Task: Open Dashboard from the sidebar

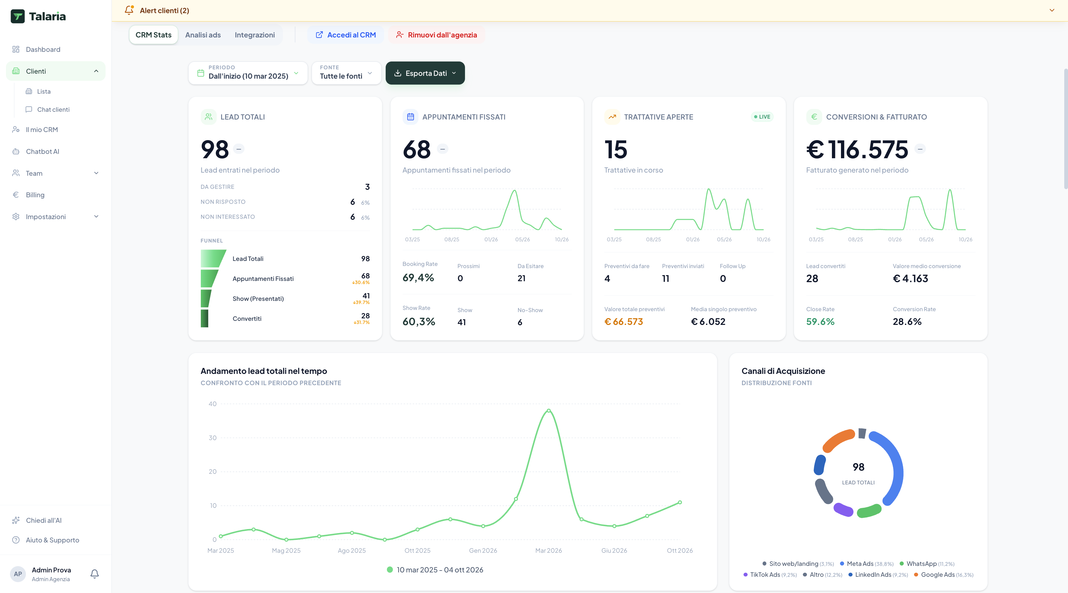Action: (x=56, y=49)
